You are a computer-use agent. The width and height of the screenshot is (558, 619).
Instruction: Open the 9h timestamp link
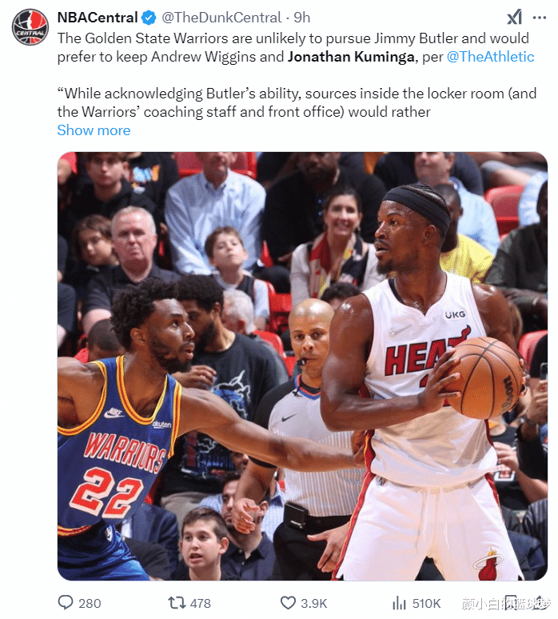302,18
